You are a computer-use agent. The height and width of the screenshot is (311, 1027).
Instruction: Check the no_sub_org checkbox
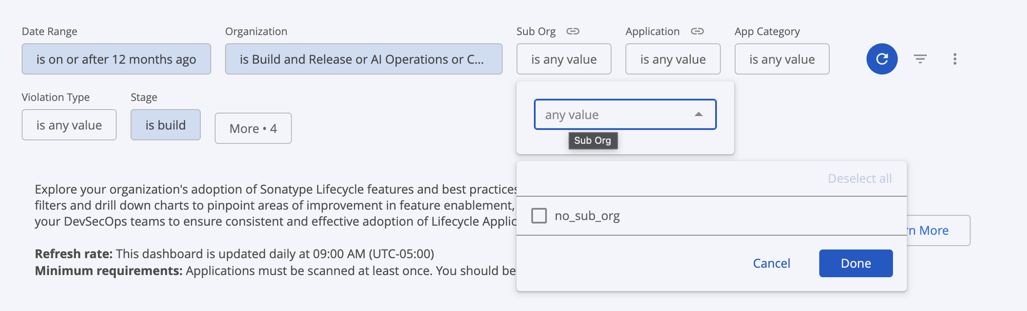(539, 216)
